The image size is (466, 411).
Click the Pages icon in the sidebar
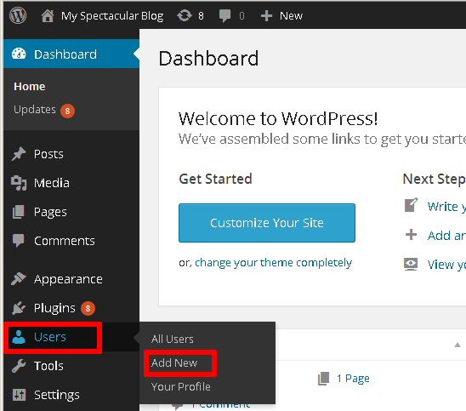[19, 212]
